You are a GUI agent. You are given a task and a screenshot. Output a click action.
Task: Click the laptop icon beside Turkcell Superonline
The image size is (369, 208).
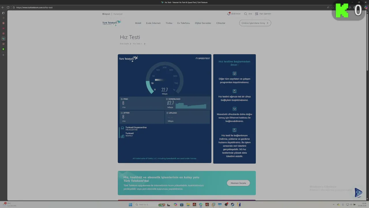point(122,128)
